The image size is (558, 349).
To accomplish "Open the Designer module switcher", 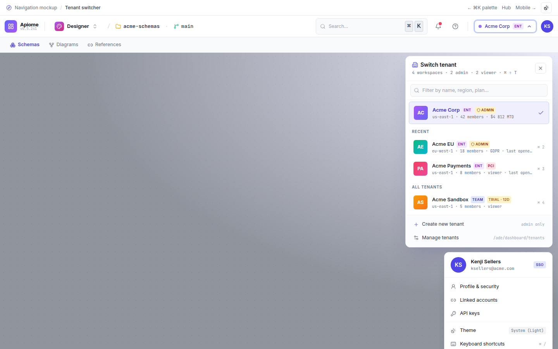I will pyautogui.click(x=76, y=26).
